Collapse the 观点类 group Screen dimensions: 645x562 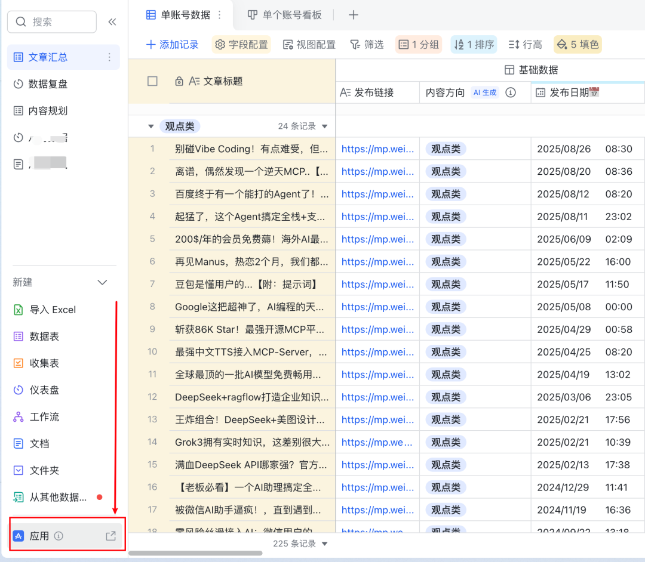tap(151, 126)
